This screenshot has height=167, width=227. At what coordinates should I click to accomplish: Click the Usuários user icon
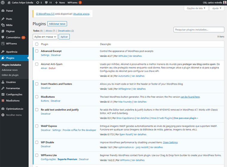3,82
